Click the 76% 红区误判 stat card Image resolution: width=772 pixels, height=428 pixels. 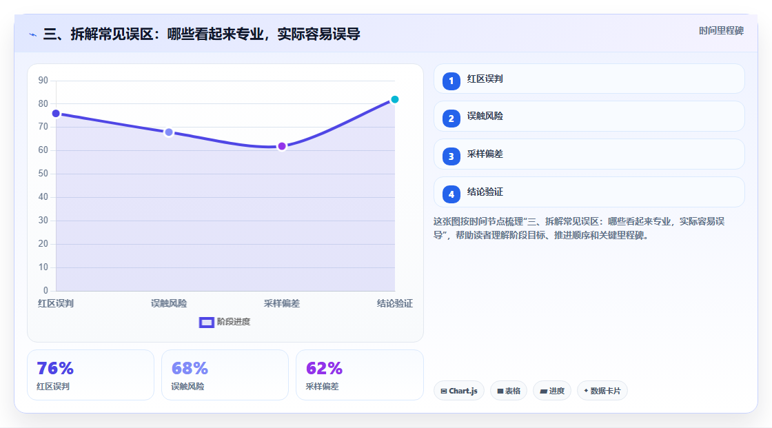(x=90, y=375)
